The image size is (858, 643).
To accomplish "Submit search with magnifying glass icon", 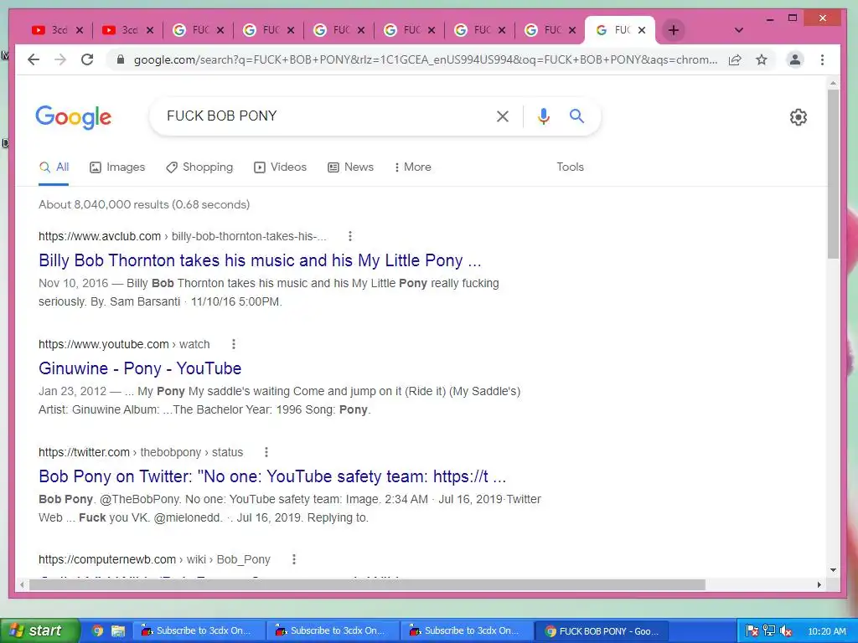I will [576, 116].
